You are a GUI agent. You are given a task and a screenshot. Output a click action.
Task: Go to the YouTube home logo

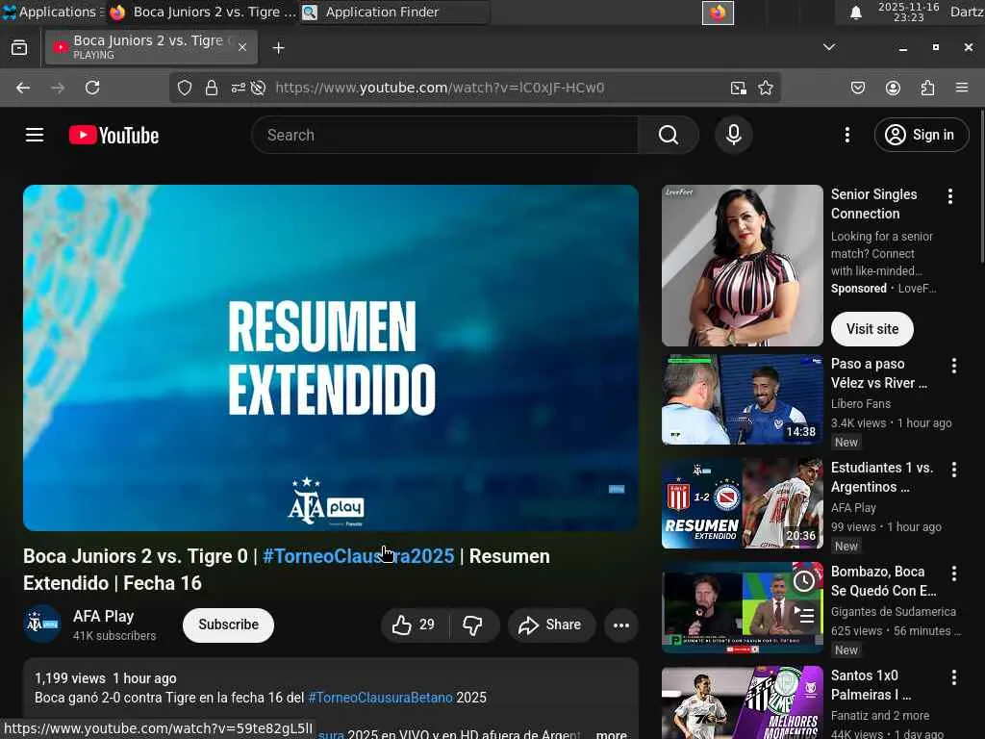tap(114, 135)
